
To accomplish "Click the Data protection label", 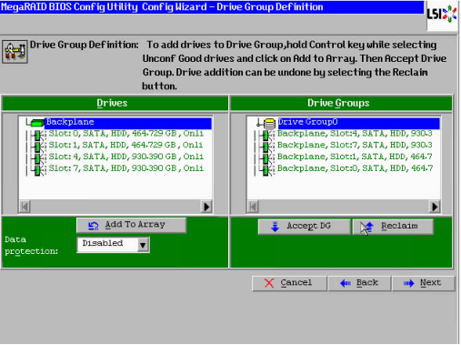I will [x=31, y=246].
